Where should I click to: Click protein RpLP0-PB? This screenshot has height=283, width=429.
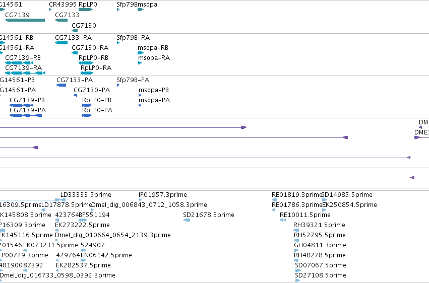click(x=87, y=105)
